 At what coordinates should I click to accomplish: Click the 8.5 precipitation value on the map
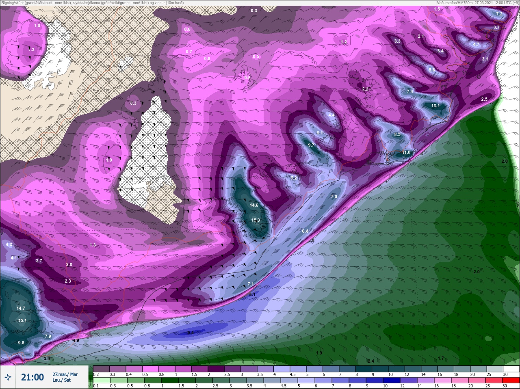tap(397, 134)
